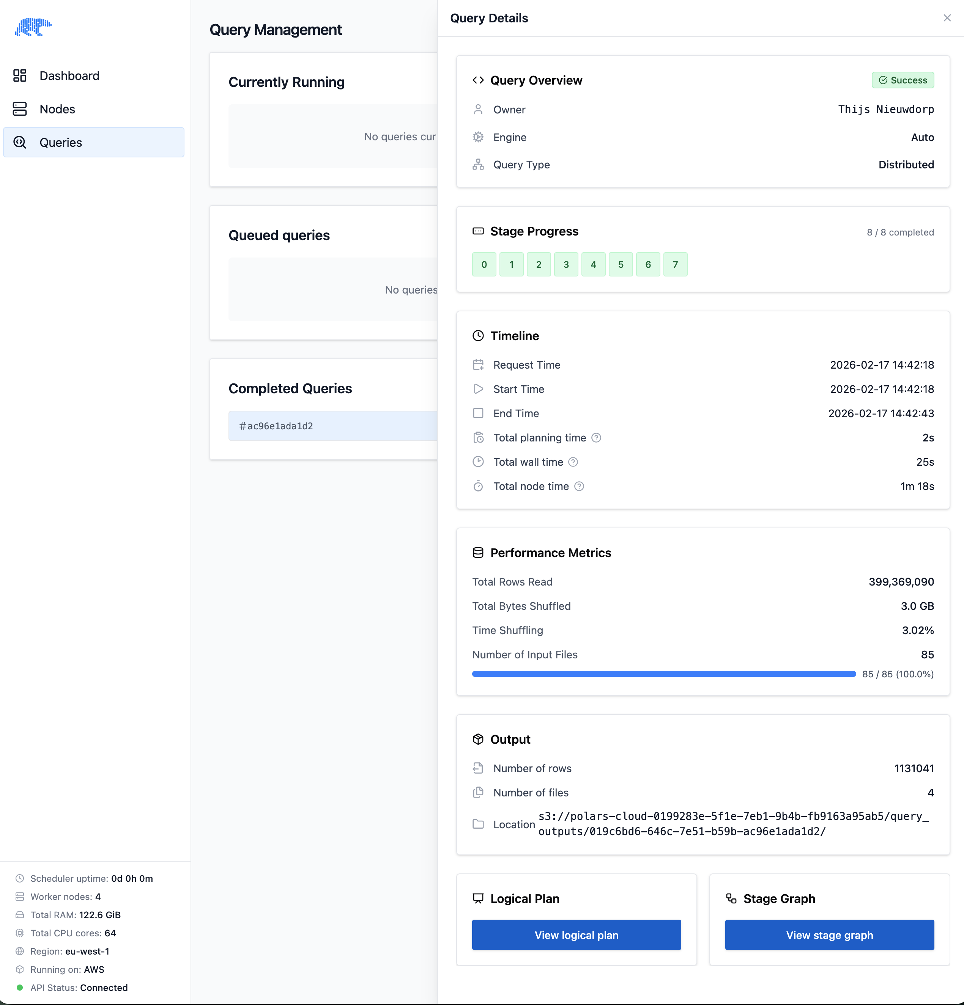Image resolution: width=964 pixels, height=1005 pixels.
Task: Select stage 4 chip in Stage Progress
Action: tap(593, 264)
